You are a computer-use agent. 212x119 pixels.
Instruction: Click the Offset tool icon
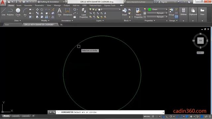coord(53,17)
